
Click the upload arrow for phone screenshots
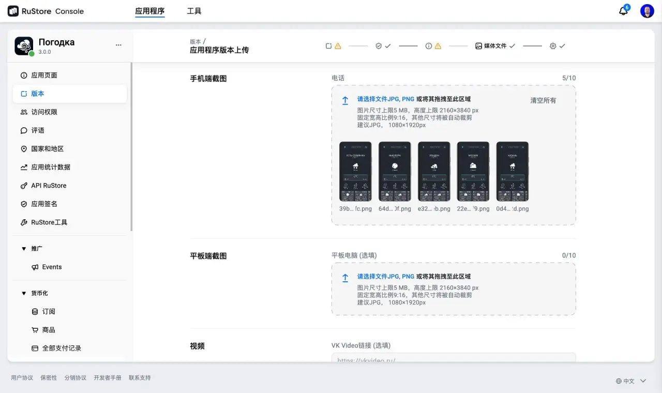[345, 100]
